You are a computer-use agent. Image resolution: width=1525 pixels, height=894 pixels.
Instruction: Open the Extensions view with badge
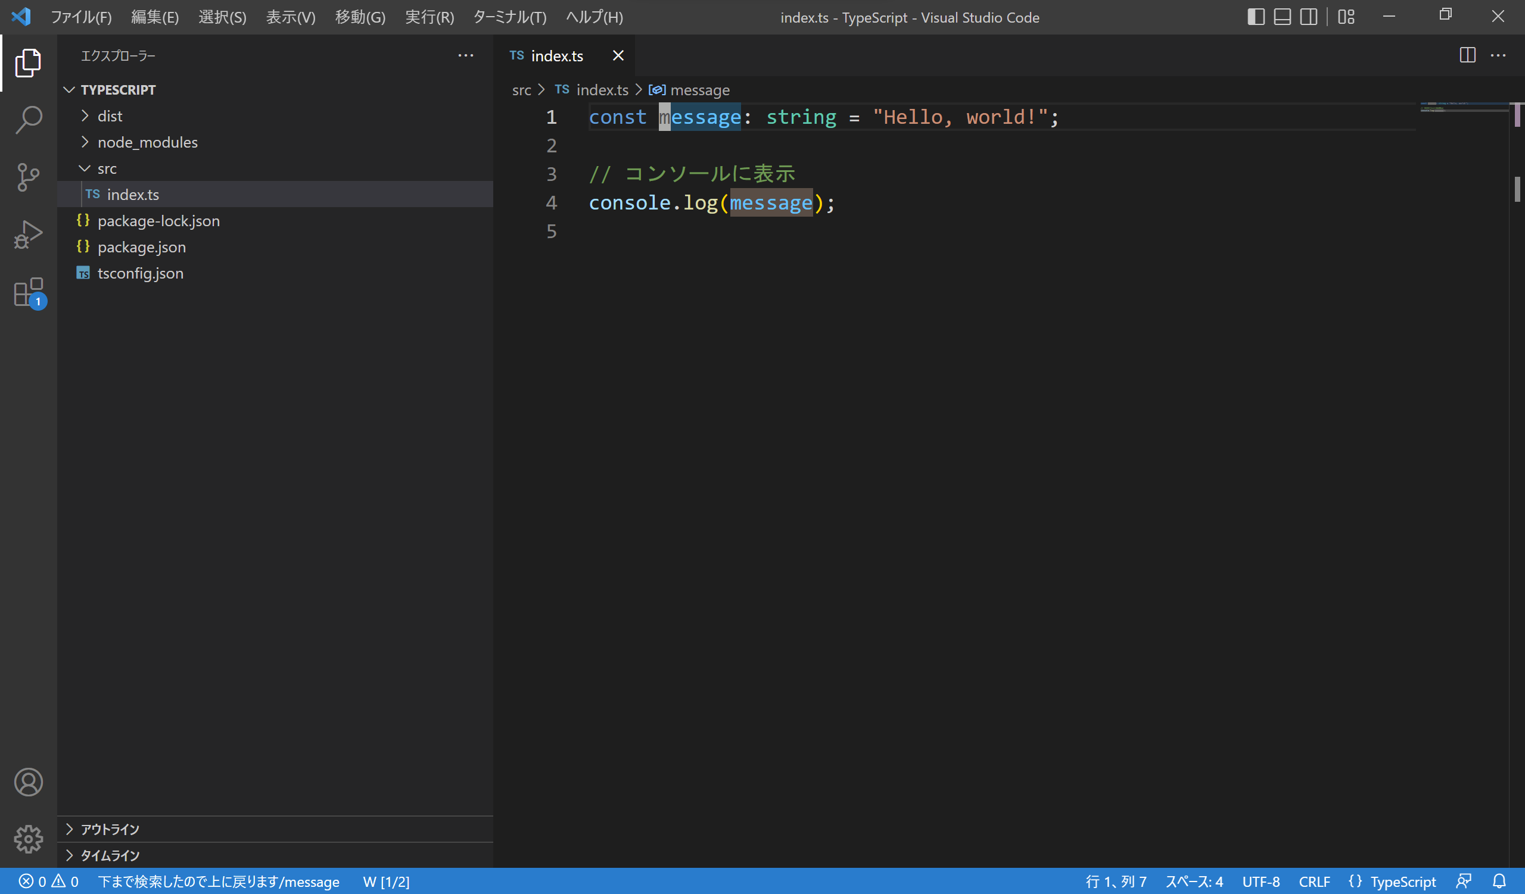(x=28, y=293)
